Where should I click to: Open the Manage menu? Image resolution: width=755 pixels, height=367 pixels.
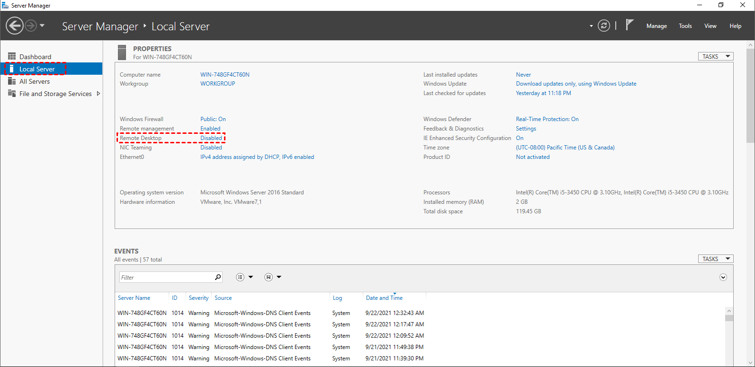click(656, 26)
